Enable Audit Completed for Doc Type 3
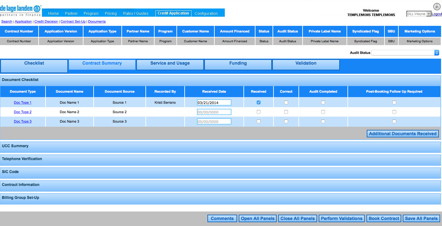This screenshot has width=442, height=226. pyautogui.click(x=323, y=121)
